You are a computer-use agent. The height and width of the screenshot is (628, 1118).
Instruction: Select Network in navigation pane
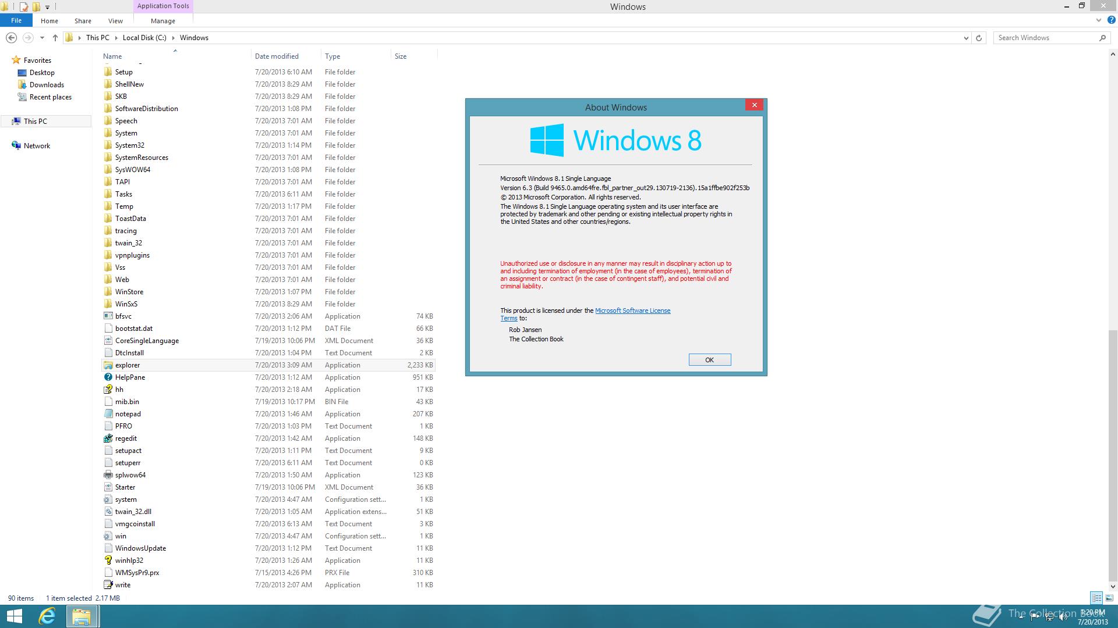click(37, 146)
